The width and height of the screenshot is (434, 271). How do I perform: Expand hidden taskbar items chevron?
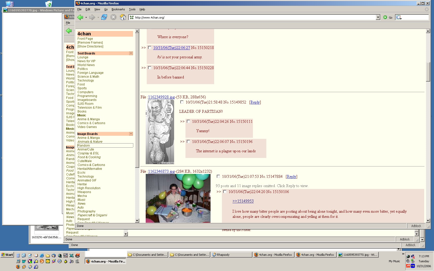403,254
